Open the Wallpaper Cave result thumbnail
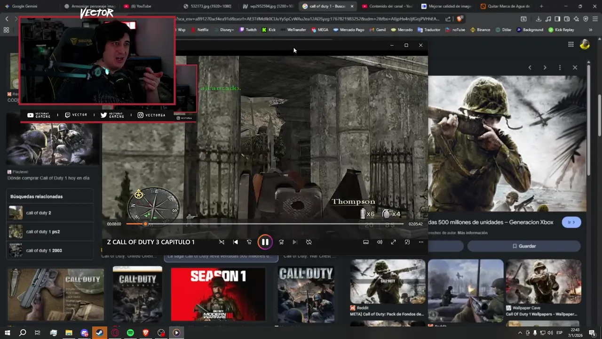602x339 pixels. [543, 282]
